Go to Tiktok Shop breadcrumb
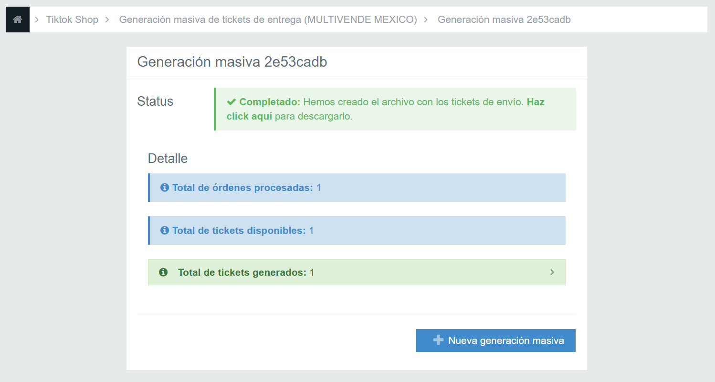The image size is (715, 382). [72, 20]
